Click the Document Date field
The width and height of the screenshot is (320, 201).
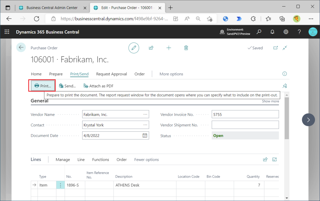tap(116, 135)
